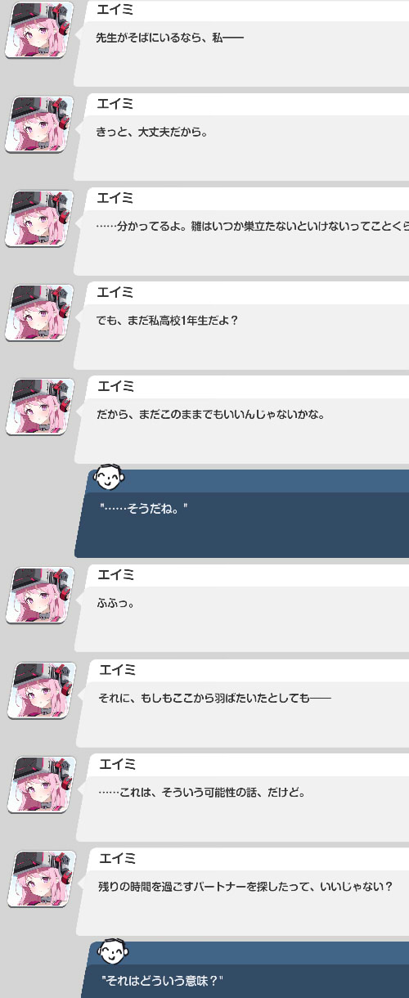This screenshot has width=409, height=998.
Task: Click the message 'ふふっ。'
Action: 115,602
